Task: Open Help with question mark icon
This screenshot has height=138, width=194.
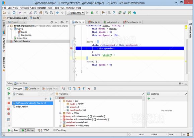Action: click(114, 13)
